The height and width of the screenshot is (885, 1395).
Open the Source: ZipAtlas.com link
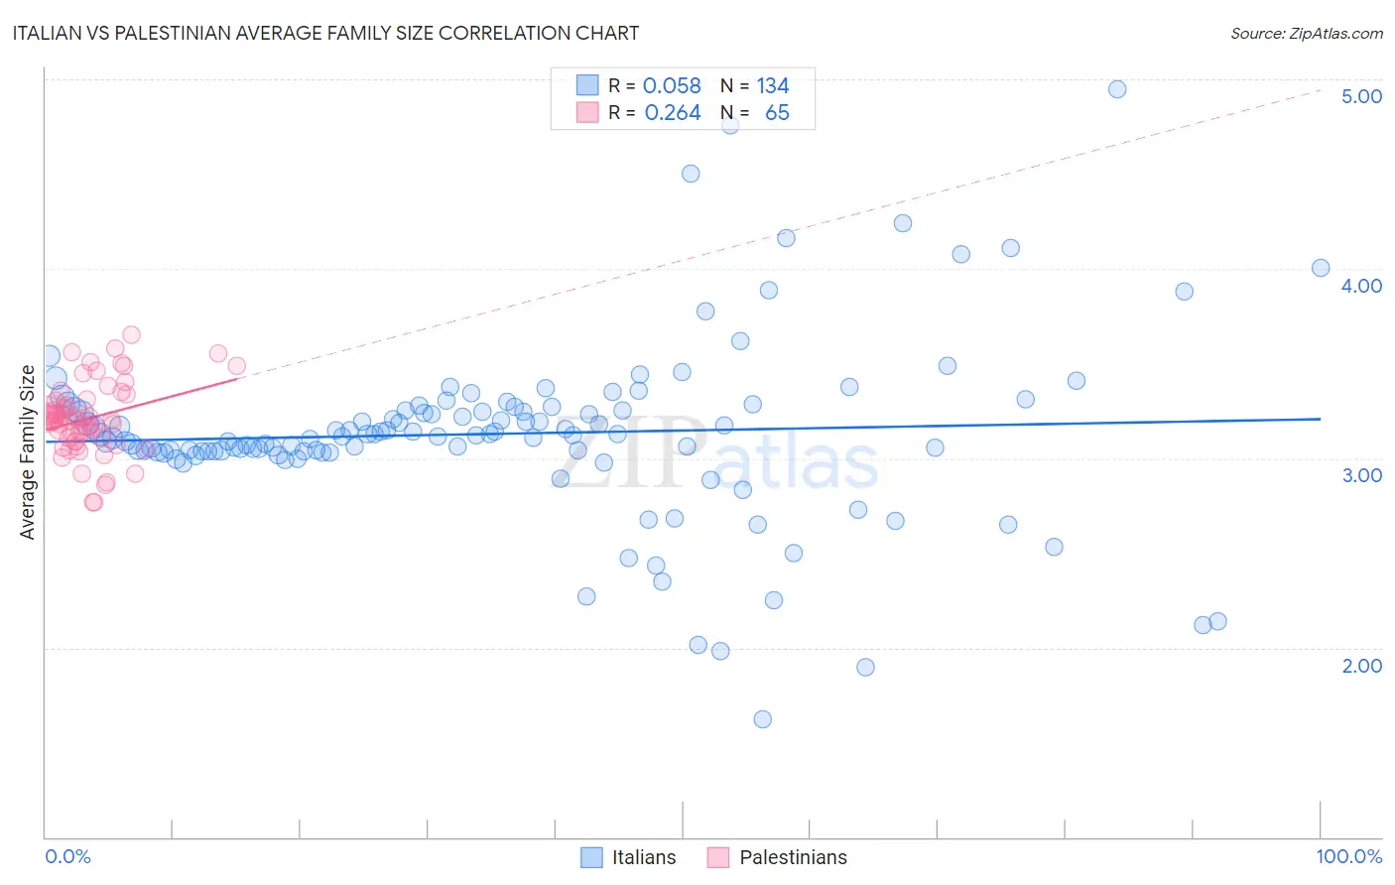point(1307,33)
